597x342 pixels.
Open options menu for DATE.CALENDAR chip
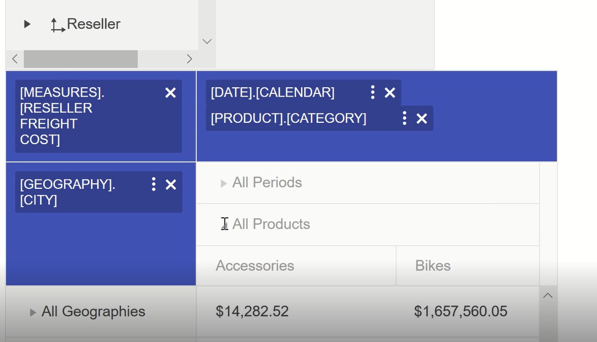[373, 93]
